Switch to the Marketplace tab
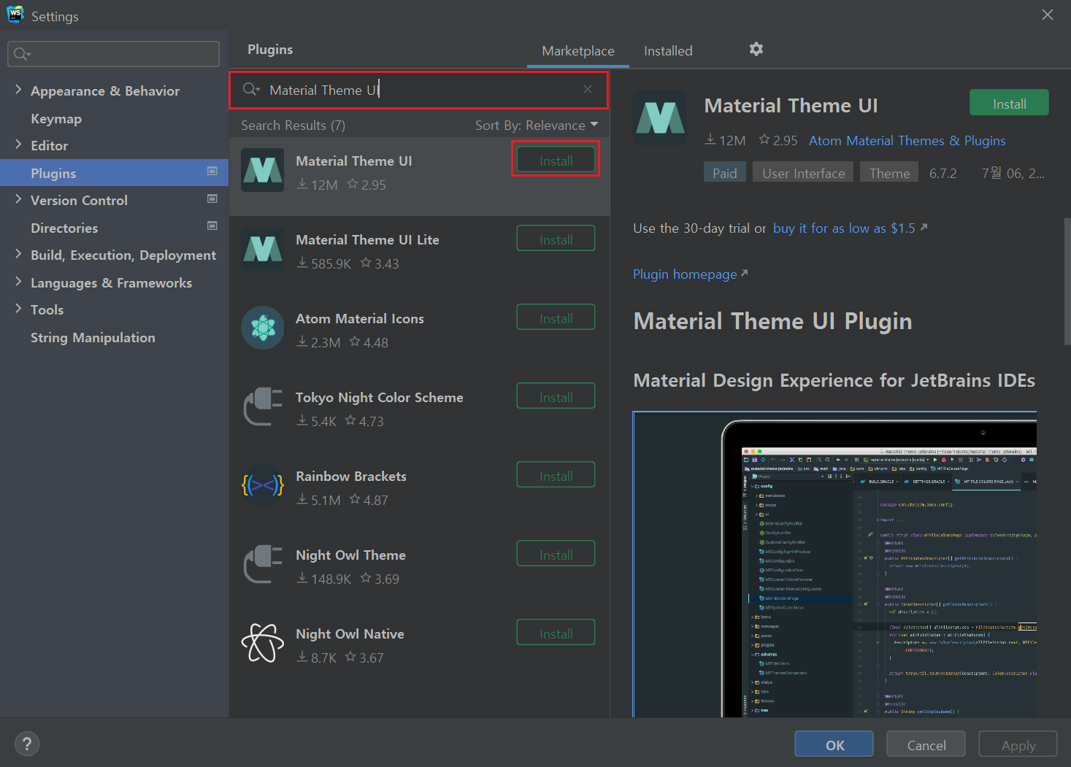This screenshot has width=1071, height=767. [578, 50]
